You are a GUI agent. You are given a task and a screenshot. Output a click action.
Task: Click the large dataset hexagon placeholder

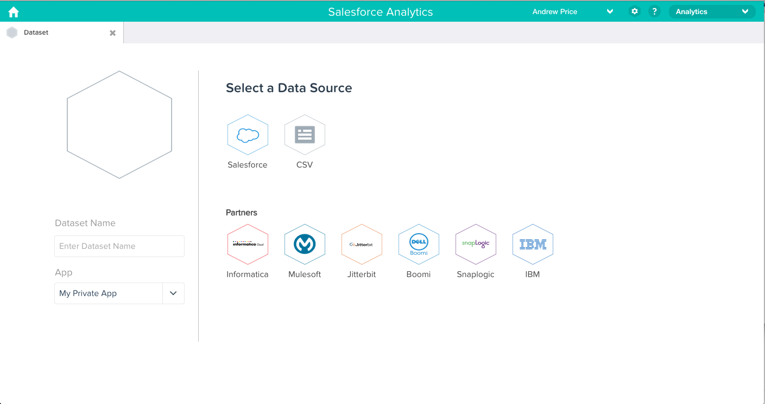pos(119,125)
